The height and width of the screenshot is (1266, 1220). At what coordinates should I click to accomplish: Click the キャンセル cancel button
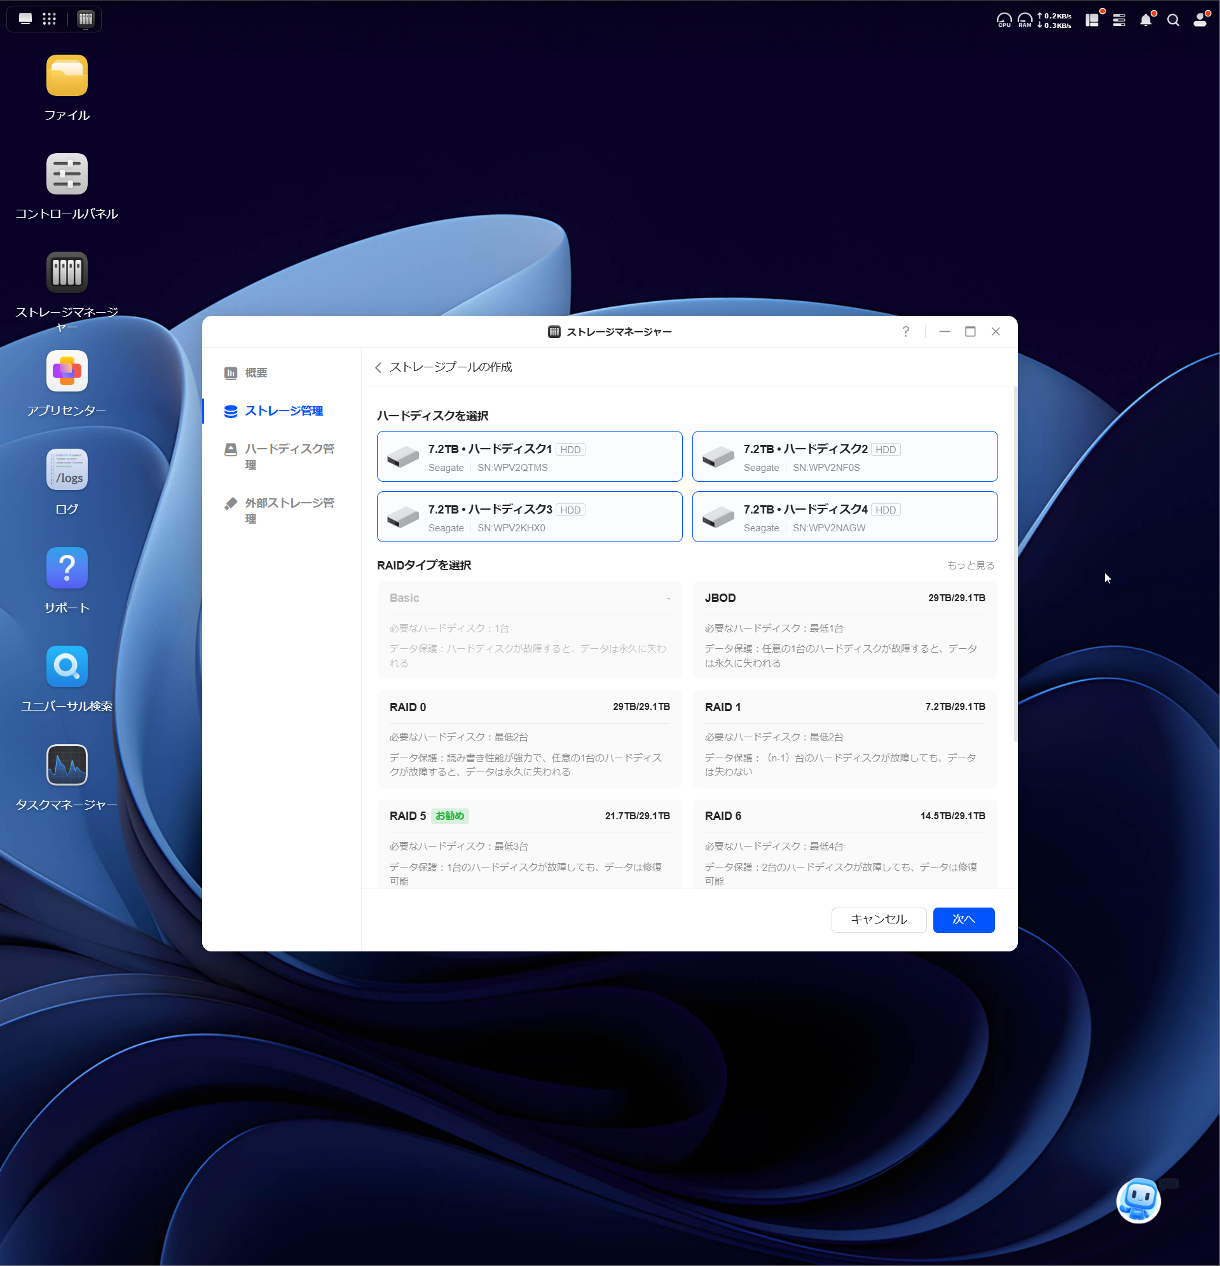tap(878, 919)
